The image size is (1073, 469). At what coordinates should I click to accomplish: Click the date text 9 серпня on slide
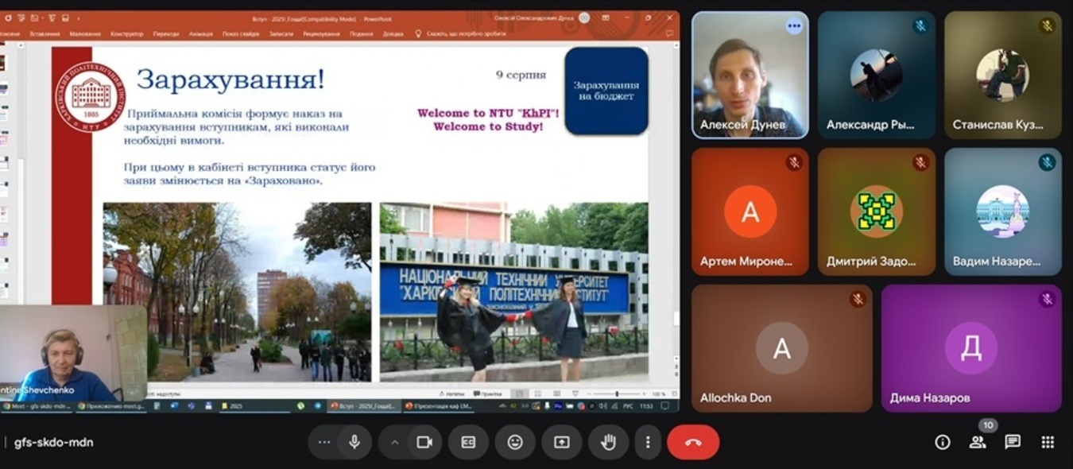point(521,75)
